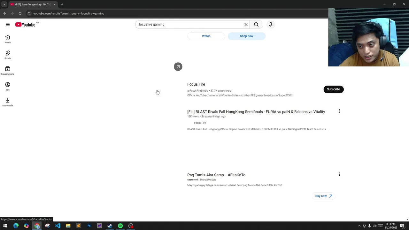Open File Explorer from taskbar
The image size is (409, 230).
coord(68,226)
